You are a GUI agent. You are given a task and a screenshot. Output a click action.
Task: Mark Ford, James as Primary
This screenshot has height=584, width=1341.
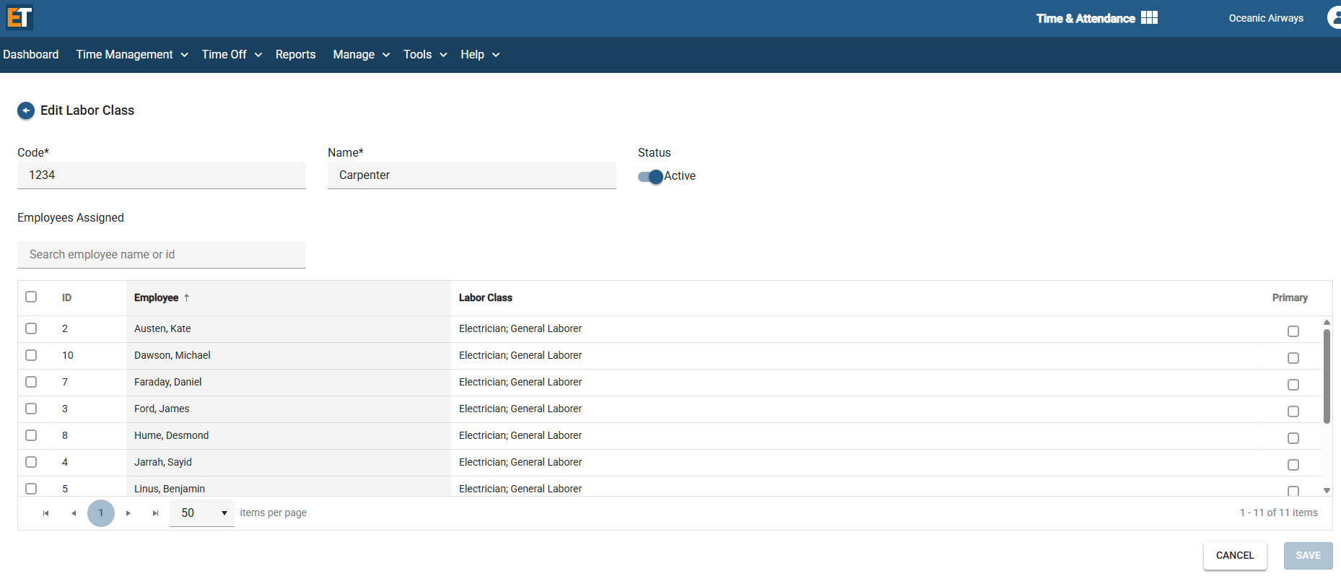(x=1293, y=411)
